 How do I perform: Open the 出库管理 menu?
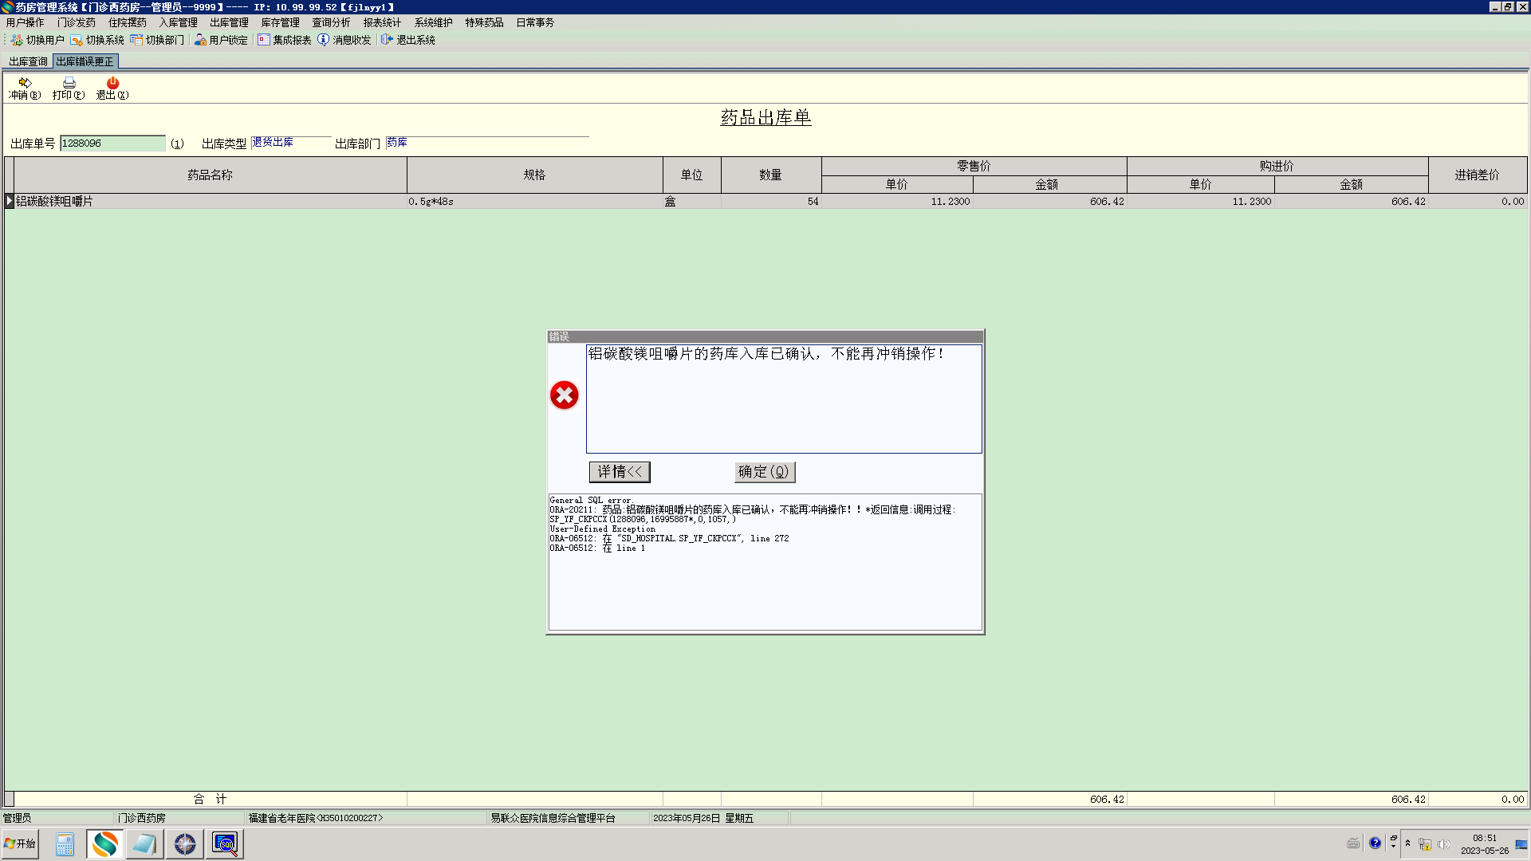pyautogui.click(x=229, y=22)
